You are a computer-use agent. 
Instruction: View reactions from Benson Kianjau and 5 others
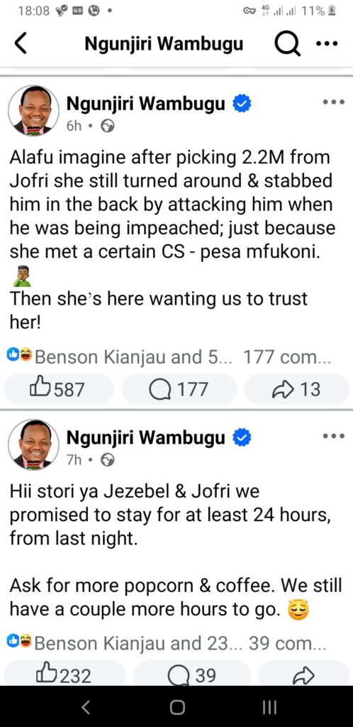click(x=118, y=356)
